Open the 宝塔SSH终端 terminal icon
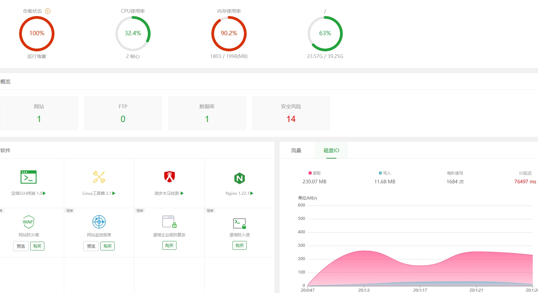The height and width of the screenshot is (293, 538). (x=29, y=177)
